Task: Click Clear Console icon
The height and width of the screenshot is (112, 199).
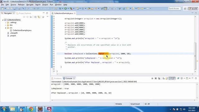Action: click(x=164, y=78)
